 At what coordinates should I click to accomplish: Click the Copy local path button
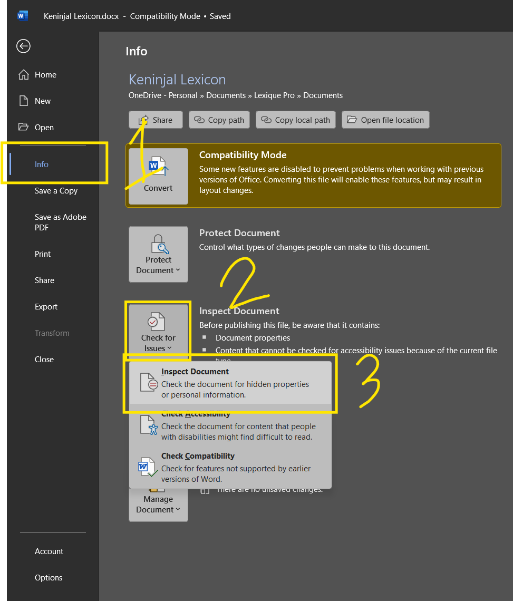296,120
